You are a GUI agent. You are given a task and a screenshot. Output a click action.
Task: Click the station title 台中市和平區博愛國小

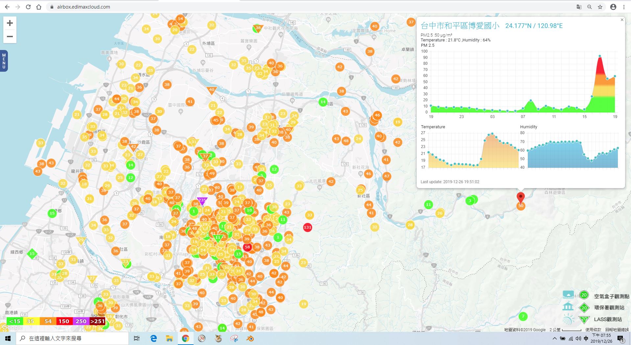(x=460, y=26)
